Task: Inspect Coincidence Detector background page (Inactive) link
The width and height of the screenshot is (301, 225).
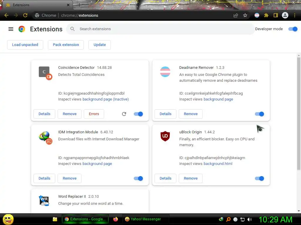Action: tap(106, 99)
